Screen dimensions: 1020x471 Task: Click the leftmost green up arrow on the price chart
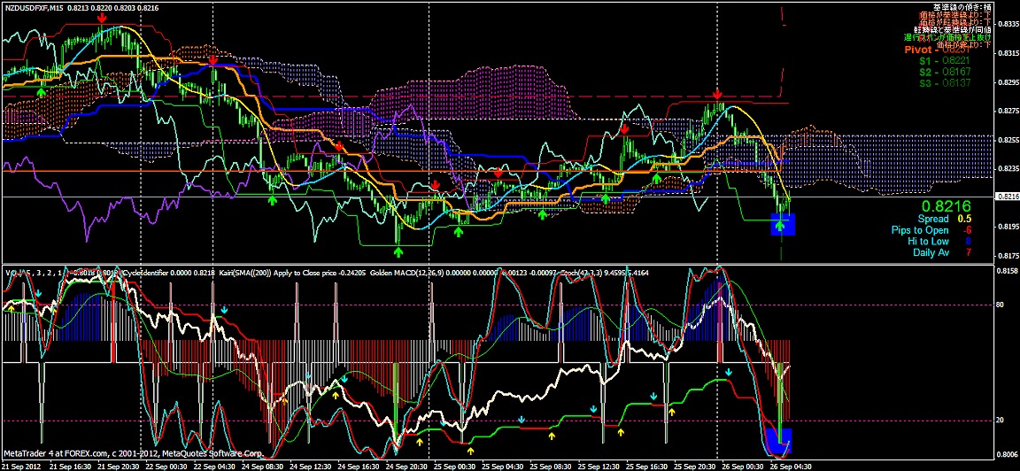click(41, 91)
